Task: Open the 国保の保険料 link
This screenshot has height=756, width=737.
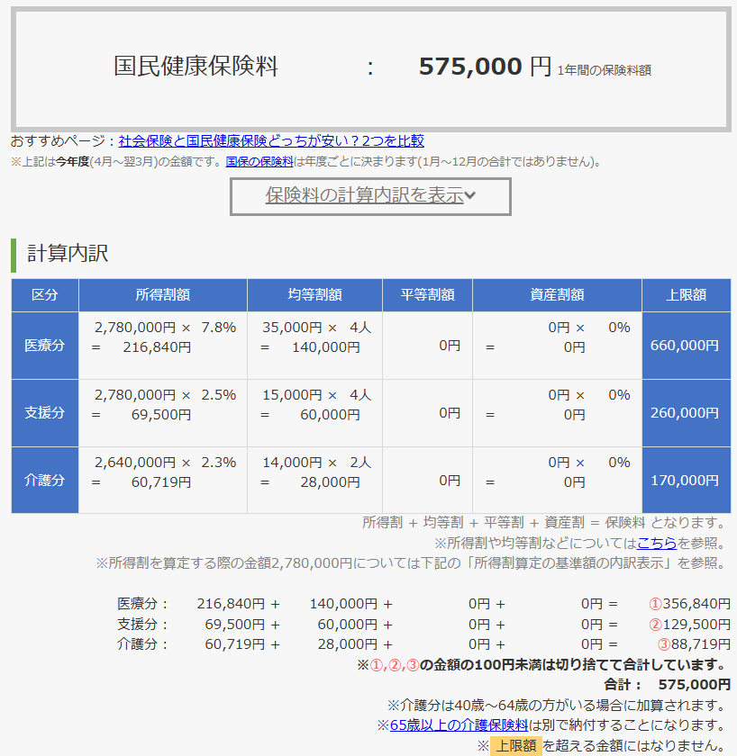Action: click(259, 162)
